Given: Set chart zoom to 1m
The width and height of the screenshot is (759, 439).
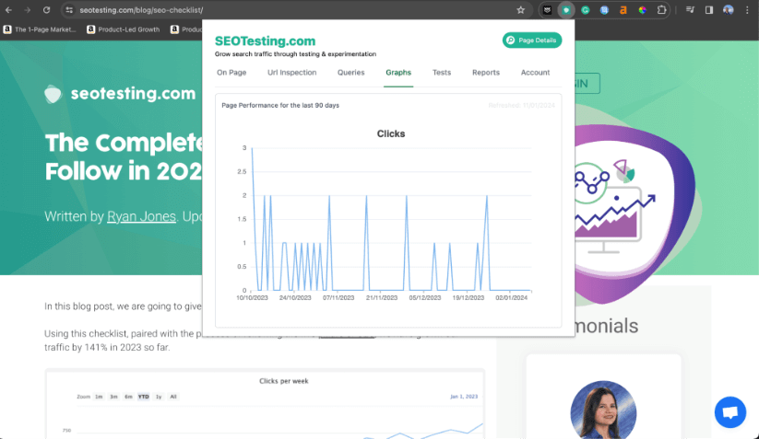Looking at the screenshot, I should 99,397.
